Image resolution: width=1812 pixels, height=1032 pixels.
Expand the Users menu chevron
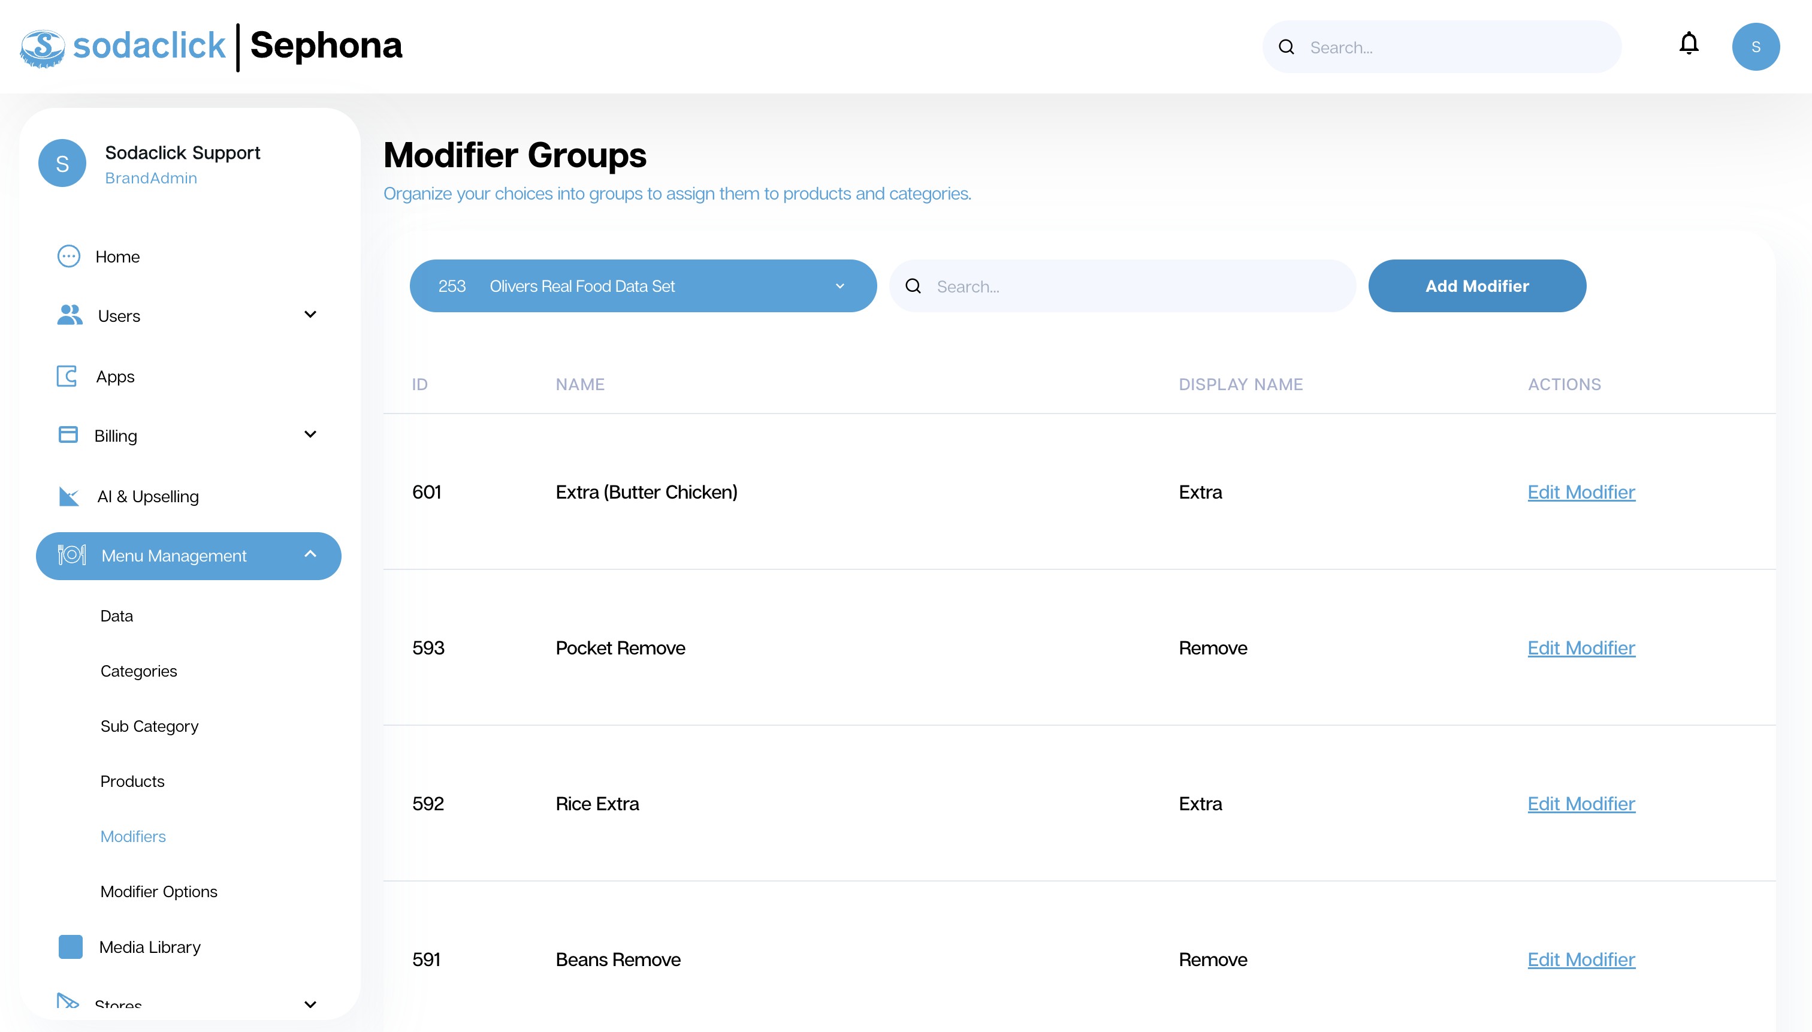click(x=310, y=315)
